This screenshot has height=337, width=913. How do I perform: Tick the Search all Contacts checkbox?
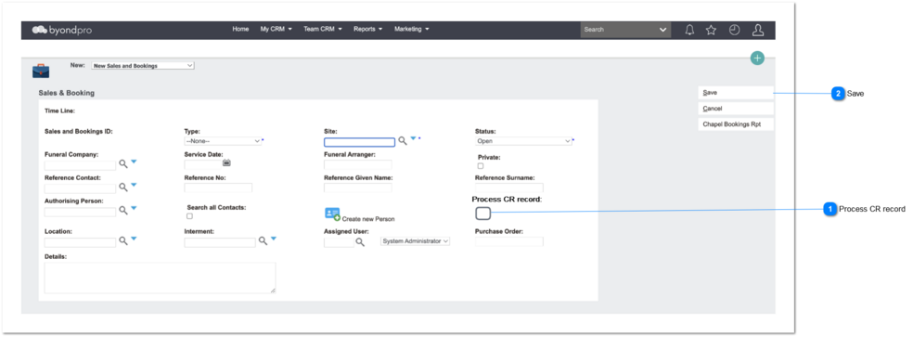(189, 216)
